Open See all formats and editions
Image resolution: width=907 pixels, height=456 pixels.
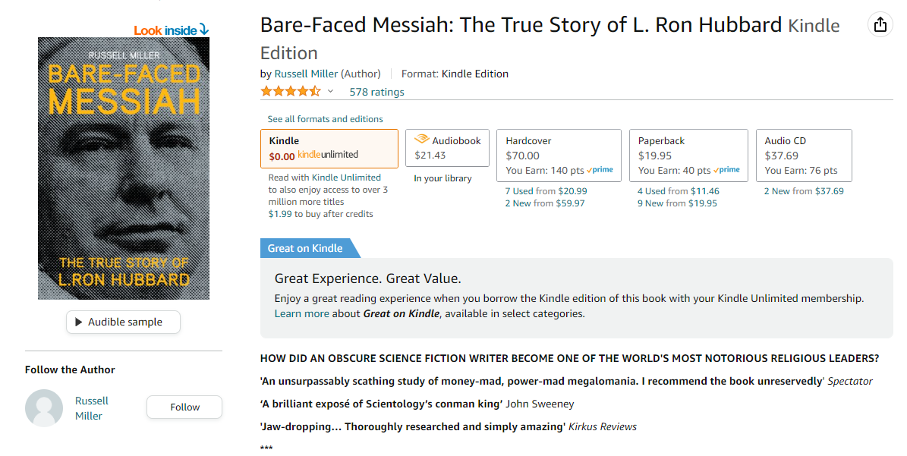click(x=325, y=119)
